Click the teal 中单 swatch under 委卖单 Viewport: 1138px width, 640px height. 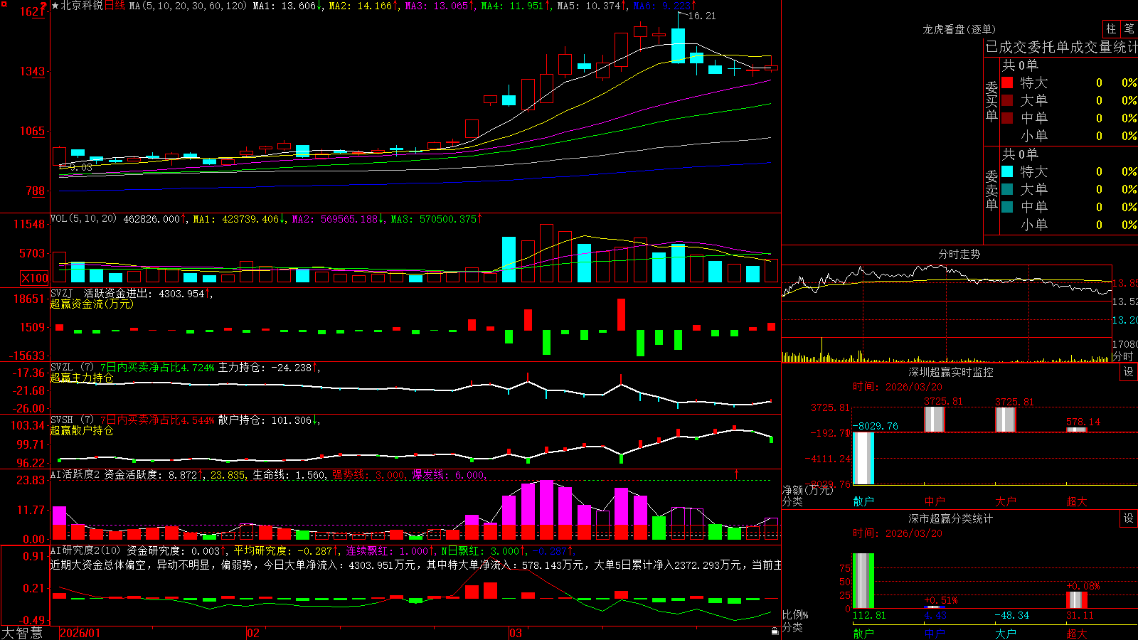[x=1007, y=207]
